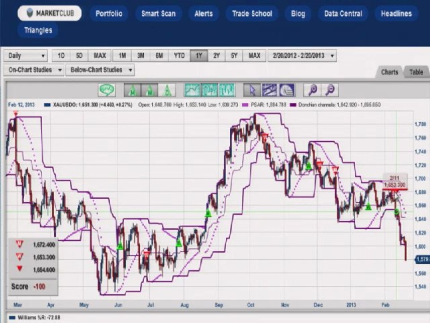Click the Score -100 label

tap(28, 287)
